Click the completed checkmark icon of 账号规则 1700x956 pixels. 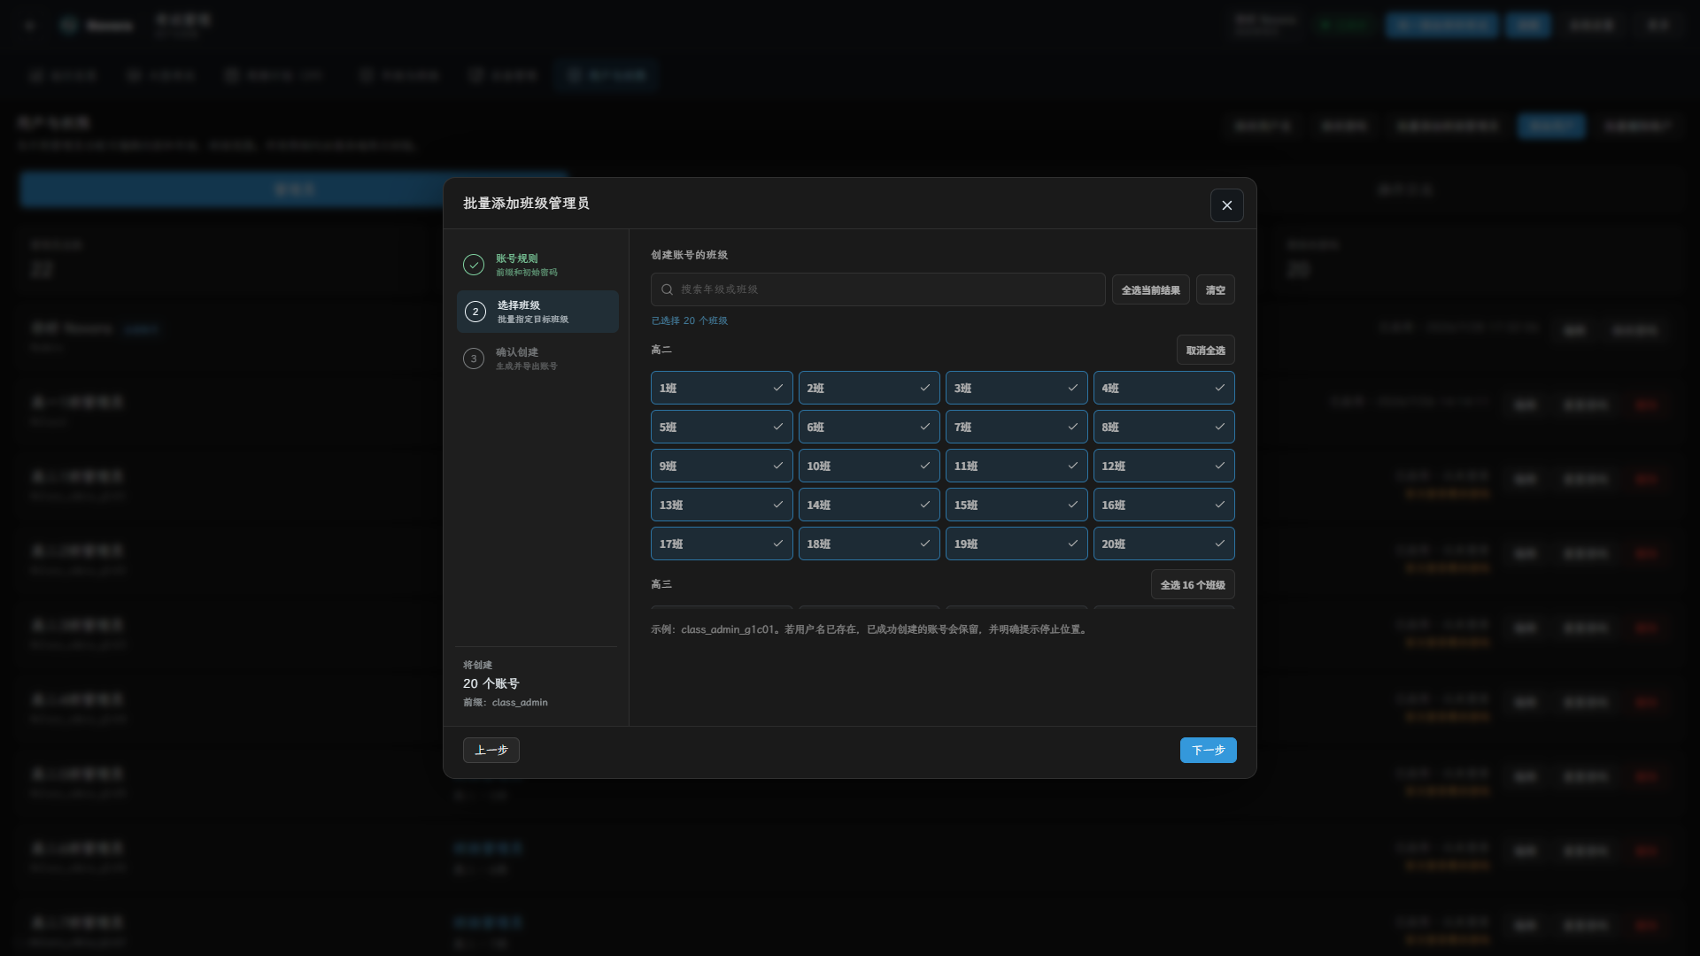point(474,265)
